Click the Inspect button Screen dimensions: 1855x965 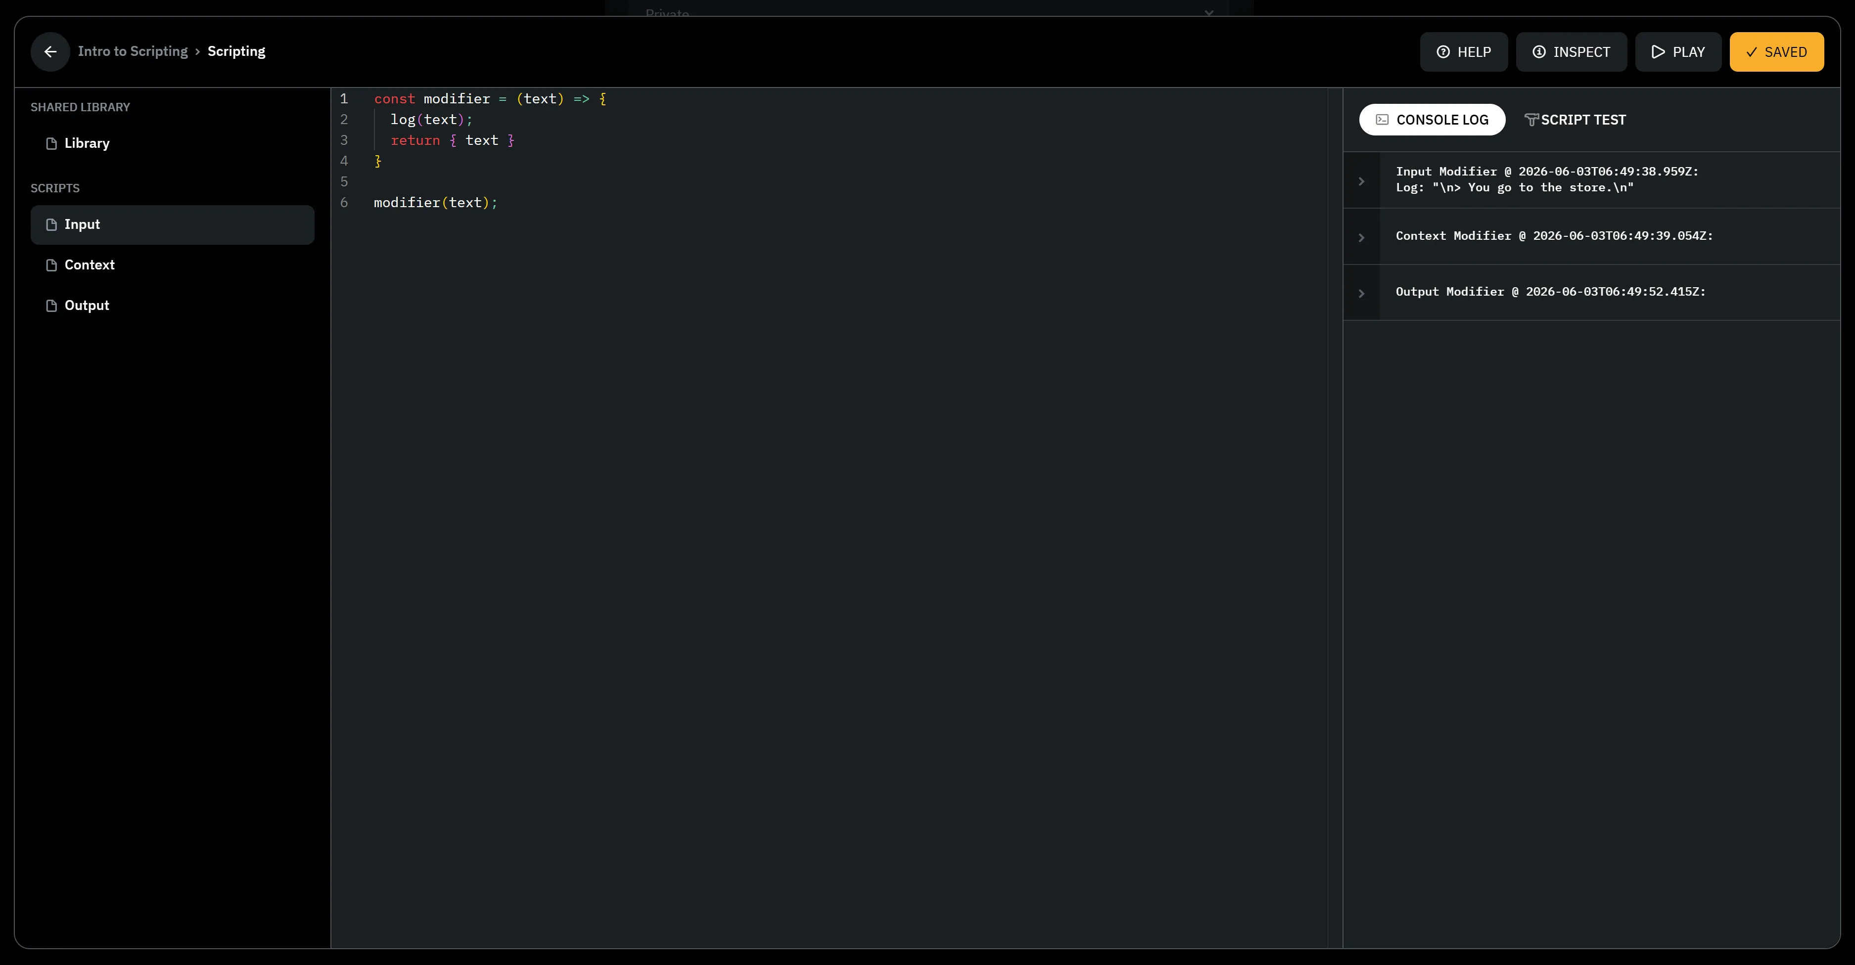point(1571,52)
